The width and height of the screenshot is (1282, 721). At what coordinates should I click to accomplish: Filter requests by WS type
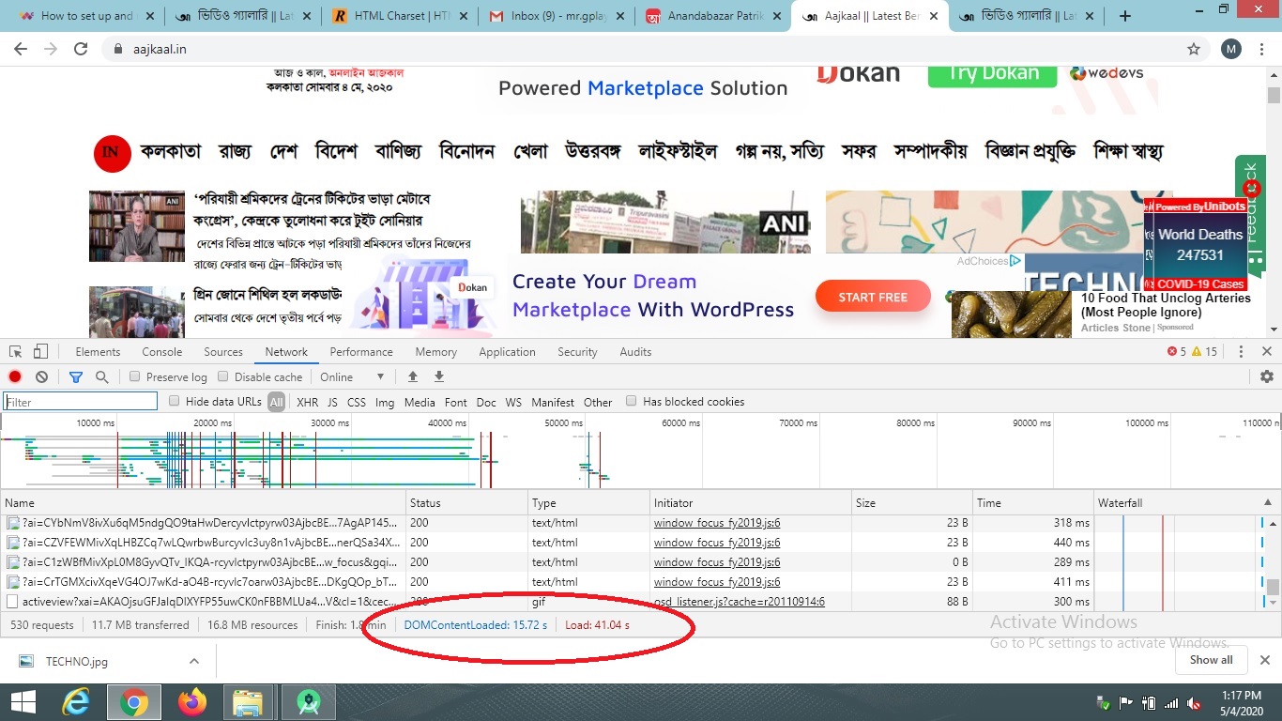pos(513,402)
